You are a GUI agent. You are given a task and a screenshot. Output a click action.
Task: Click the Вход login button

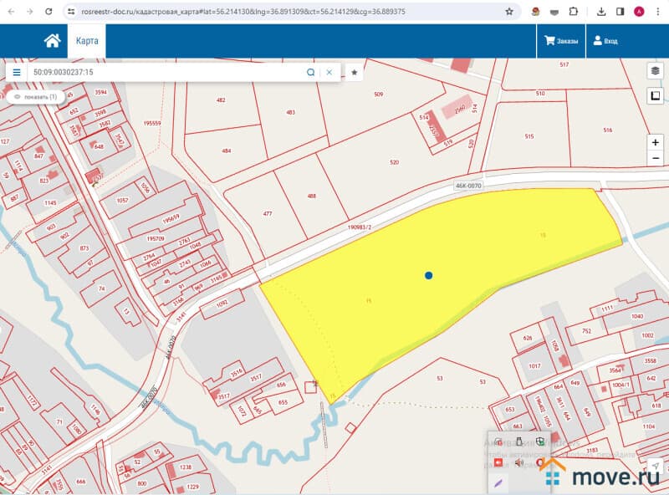click(605, 40)
